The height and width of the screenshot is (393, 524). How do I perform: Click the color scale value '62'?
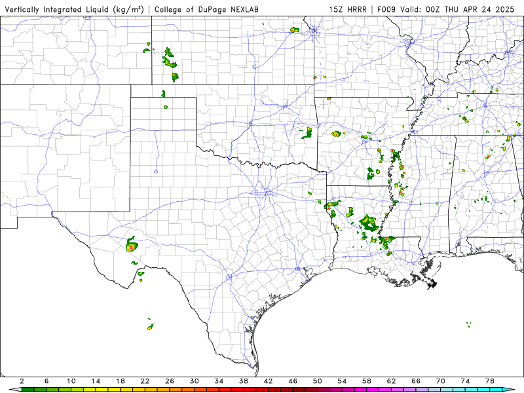tap(391, 381)
